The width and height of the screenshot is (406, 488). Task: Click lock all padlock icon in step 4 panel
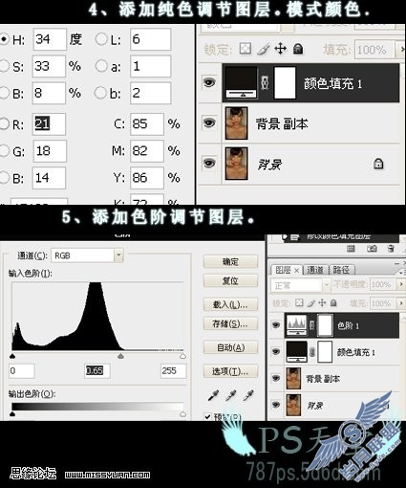point(298,49)
